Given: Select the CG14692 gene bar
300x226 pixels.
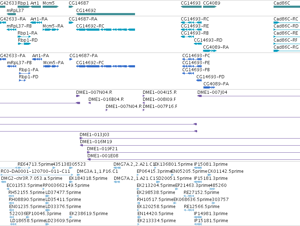Looking at the screenshot, I should [106, 14].
